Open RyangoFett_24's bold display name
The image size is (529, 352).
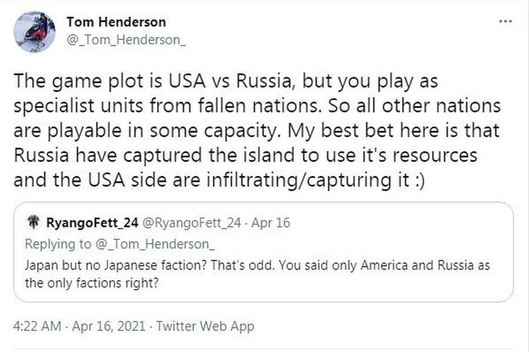[x=92, y=223]
